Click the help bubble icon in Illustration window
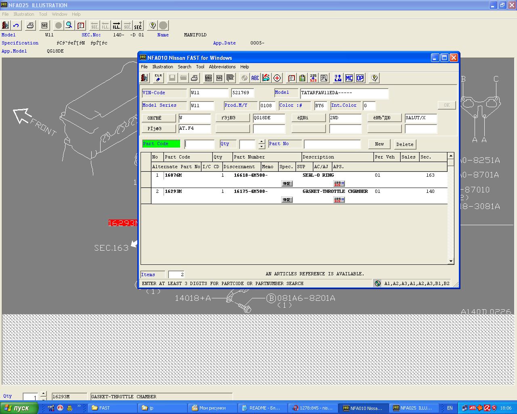517x414 pixels. point(152,25)
